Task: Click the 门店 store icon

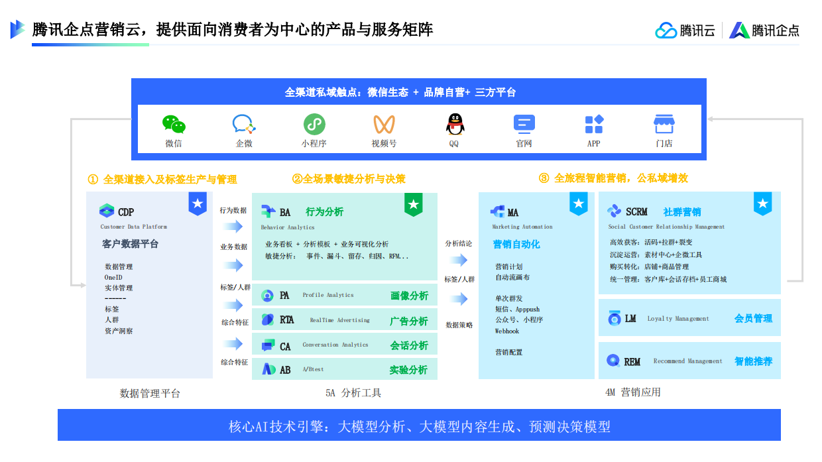Action: point(664,124)
